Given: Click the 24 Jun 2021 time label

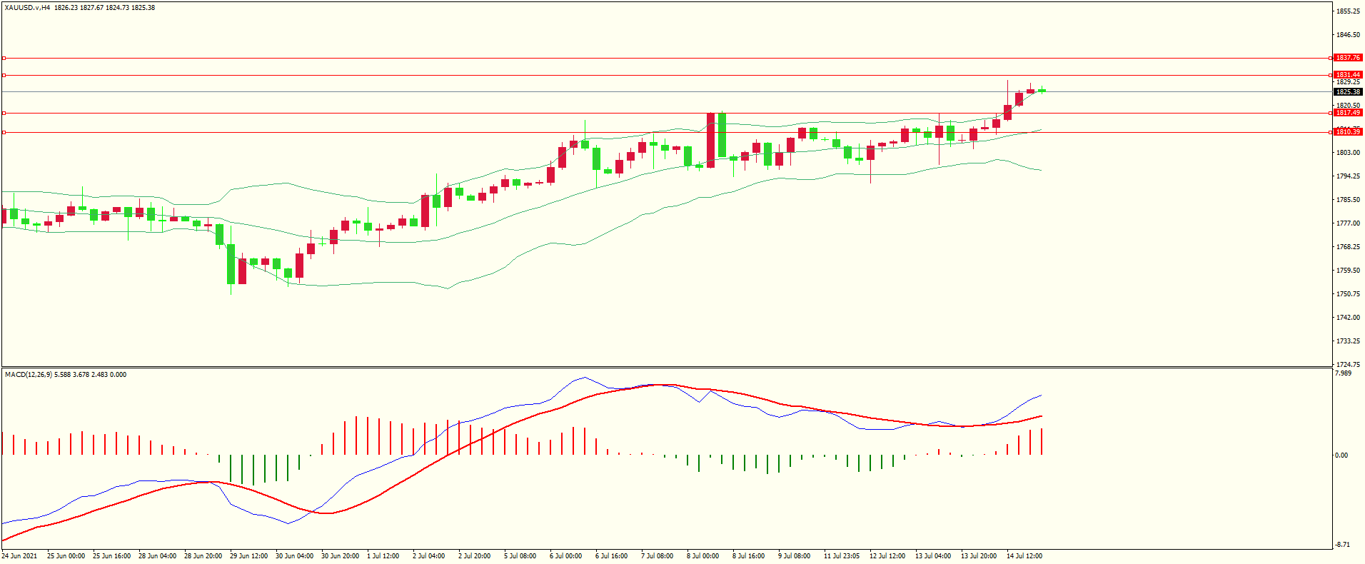Looking at the screenshot, I should [20, 556].
